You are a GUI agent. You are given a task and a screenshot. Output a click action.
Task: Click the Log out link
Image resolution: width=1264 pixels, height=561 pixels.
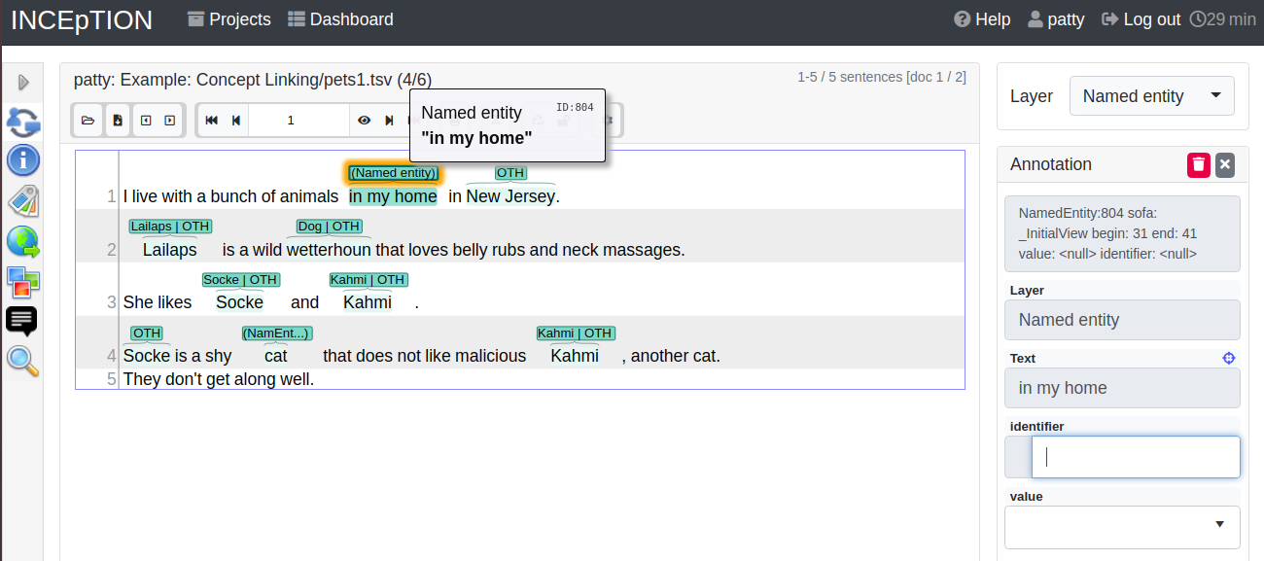[x=1140, y=18]
